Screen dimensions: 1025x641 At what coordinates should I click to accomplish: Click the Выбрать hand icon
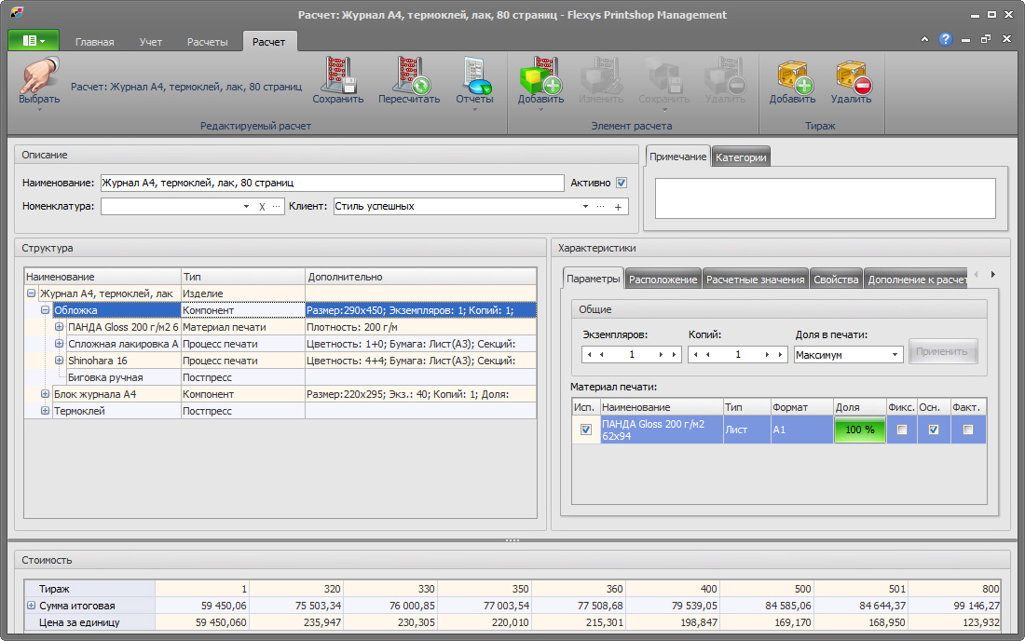click(38, 75)
